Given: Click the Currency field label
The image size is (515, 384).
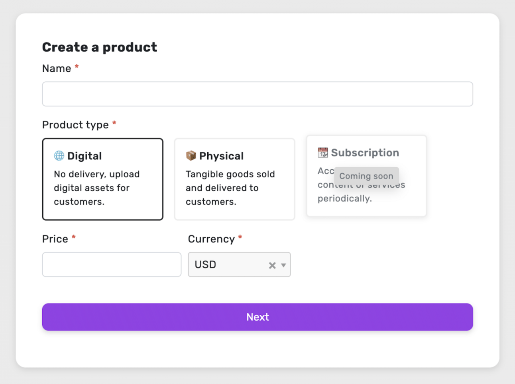Looking at the screenshot, I should [211, 239].
